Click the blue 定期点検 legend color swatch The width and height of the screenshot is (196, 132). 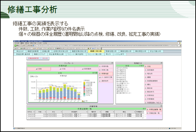pyautogui.click(x=84, y=86)
